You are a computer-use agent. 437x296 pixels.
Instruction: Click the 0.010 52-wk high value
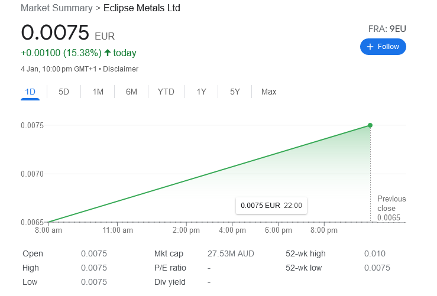pos(375,253)
